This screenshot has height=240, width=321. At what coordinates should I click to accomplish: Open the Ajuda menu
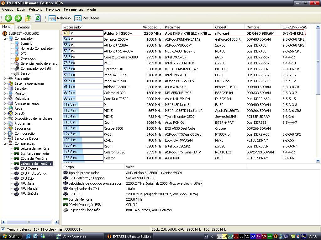click(x=91, y=9)
